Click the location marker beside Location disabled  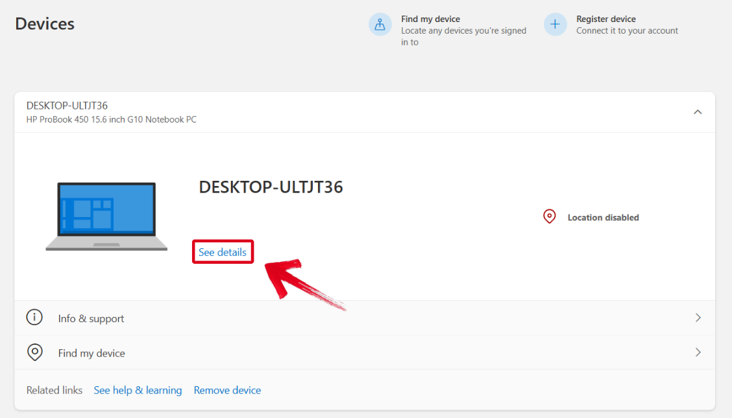[550, 216]
